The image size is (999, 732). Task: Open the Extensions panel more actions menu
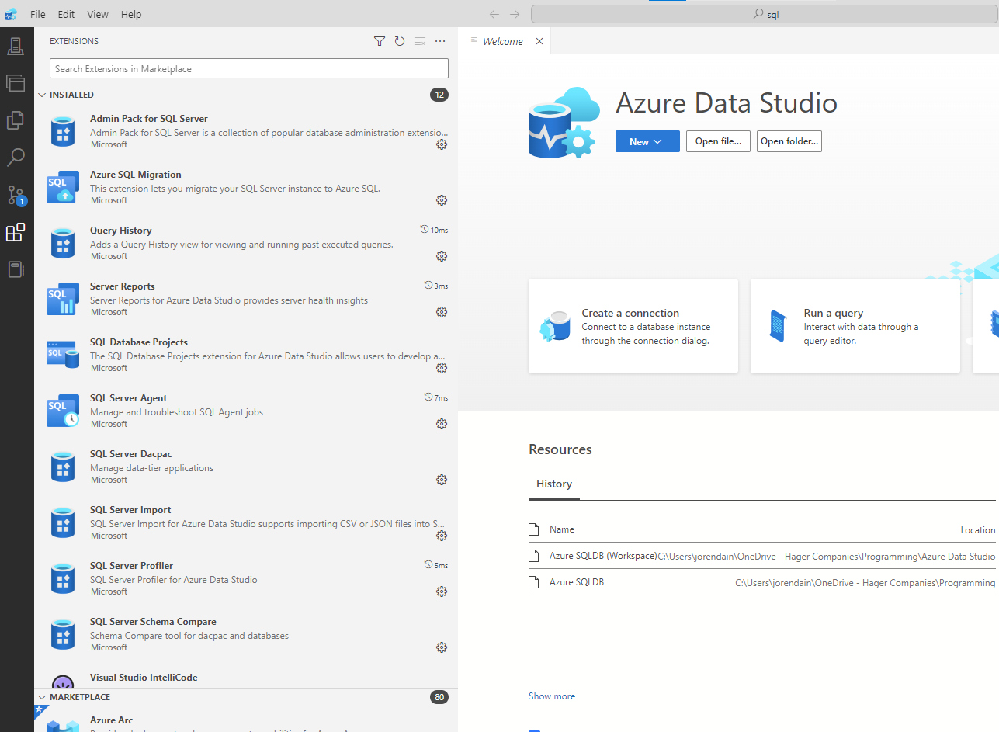pos(440,41)
